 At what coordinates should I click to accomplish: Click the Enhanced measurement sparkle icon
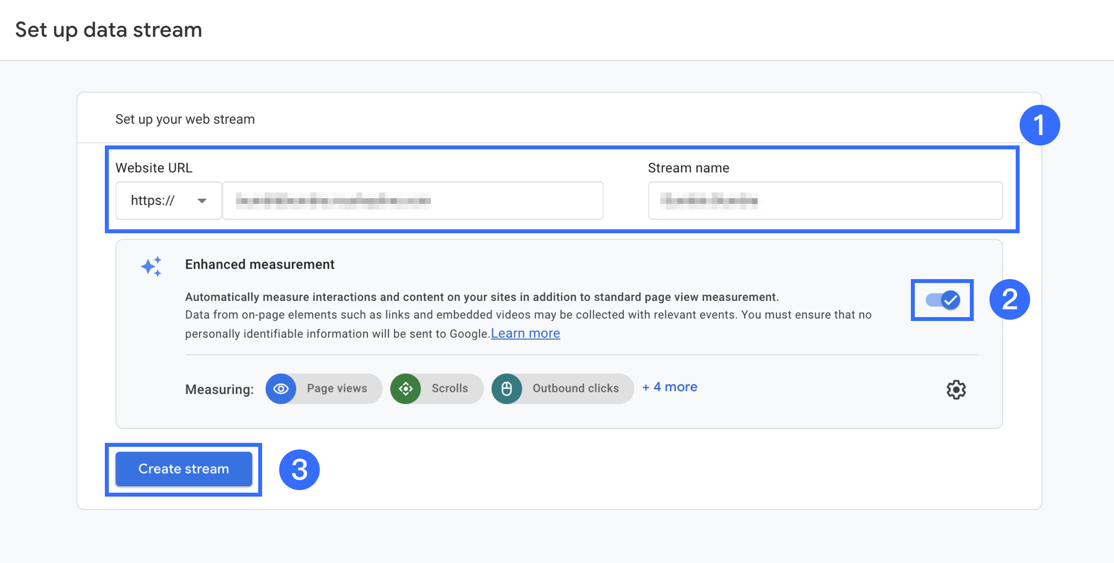pyautogui.click(x=152, y=266)
